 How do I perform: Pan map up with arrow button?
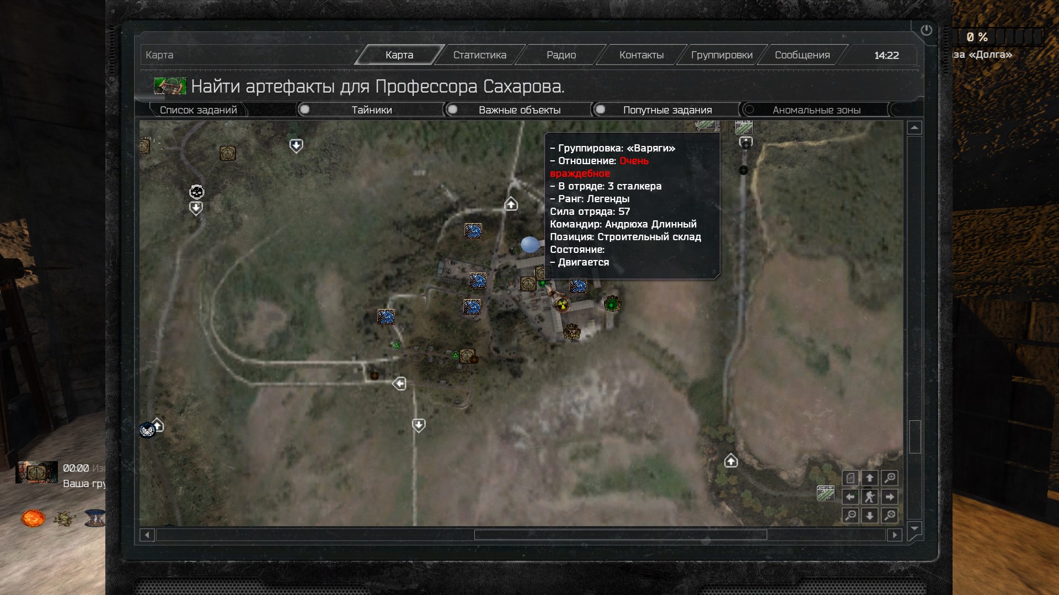pyautogui.click(x=870, y=478)
